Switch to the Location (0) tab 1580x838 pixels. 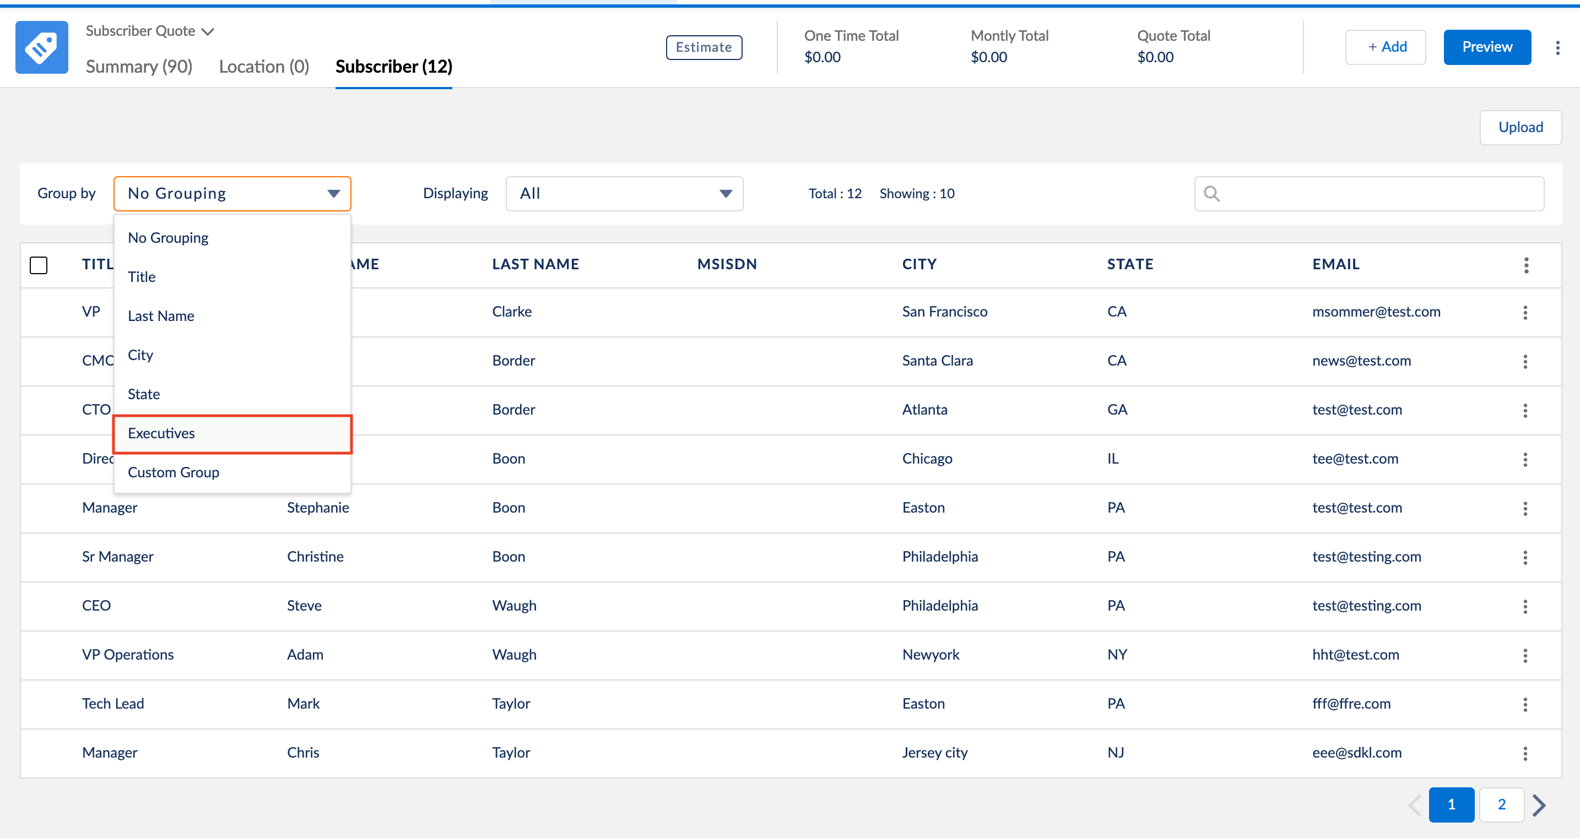click(x=264, y=66)
